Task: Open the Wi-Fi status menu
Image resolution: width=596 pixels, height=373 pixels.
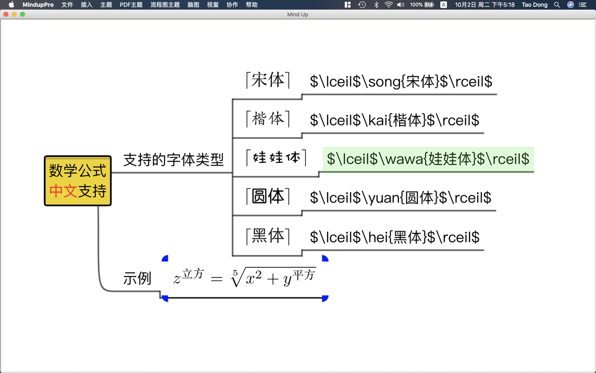Action: pyautogui.click(x=388, y=5)
